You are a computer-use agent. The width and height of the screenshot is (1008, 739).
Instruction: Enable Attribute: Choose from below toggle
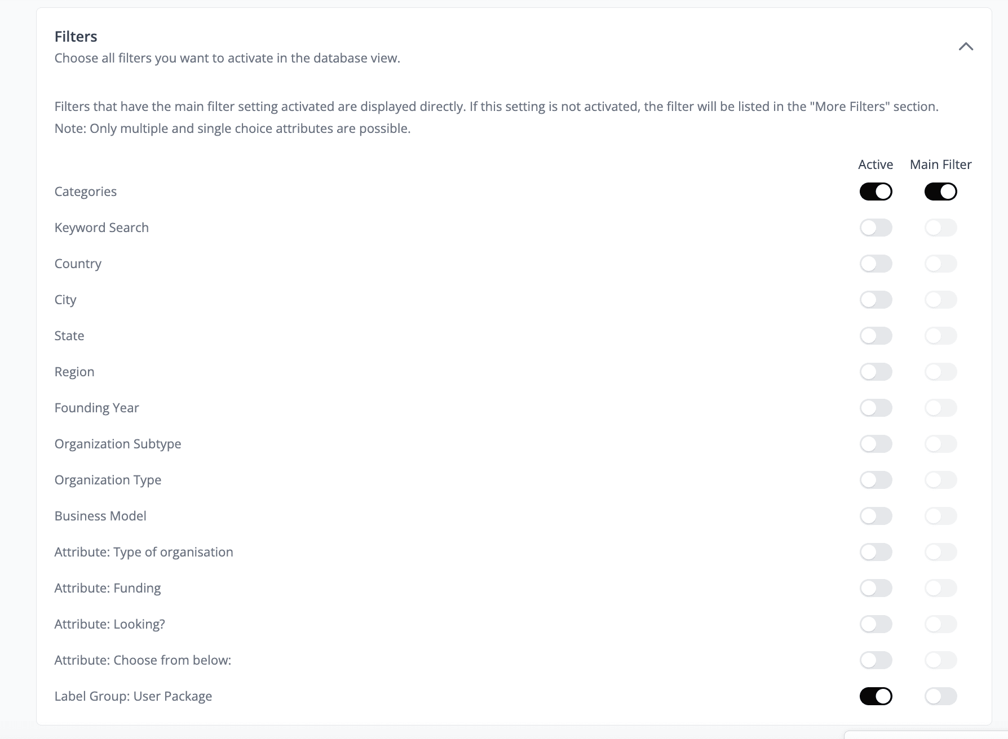point(876,660)
